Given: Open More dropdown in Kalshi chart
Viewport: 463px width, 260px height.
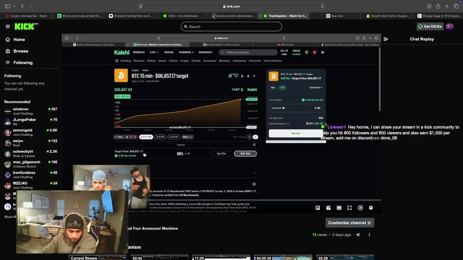Looking at the screenshot, I should pyautogui.click(x=187, y=137).
